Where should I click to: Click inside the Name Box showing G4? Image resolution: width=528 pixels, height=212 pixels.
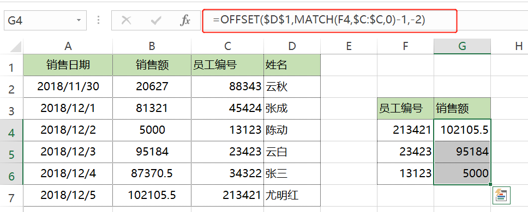tap(39, 21)
